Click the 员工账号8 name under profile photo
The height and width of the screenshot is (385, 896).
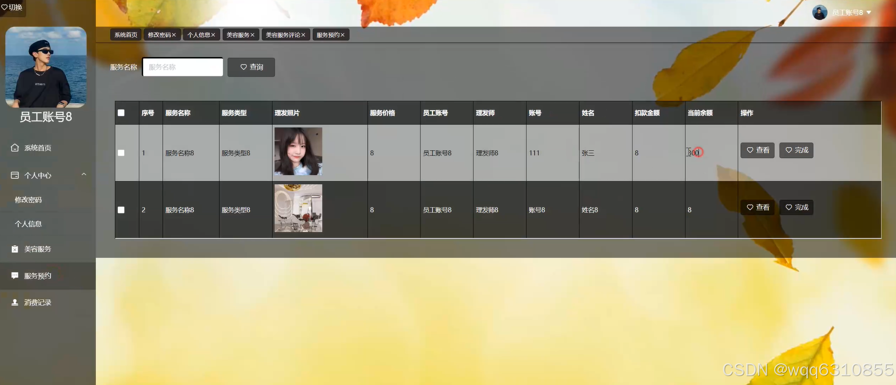pyautogui.click(x=46, y=117)
